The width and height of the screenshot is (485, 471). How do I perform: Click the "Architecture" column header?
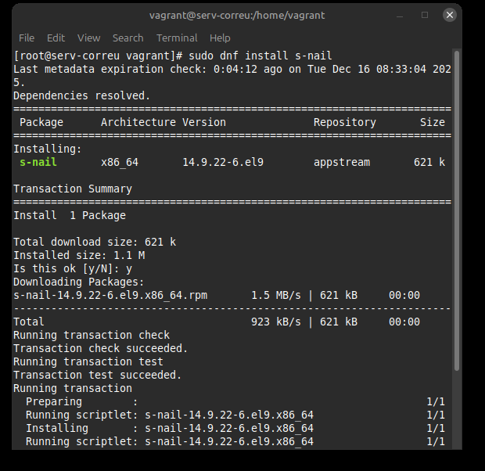pyautogui.click(x=138, y=122)
